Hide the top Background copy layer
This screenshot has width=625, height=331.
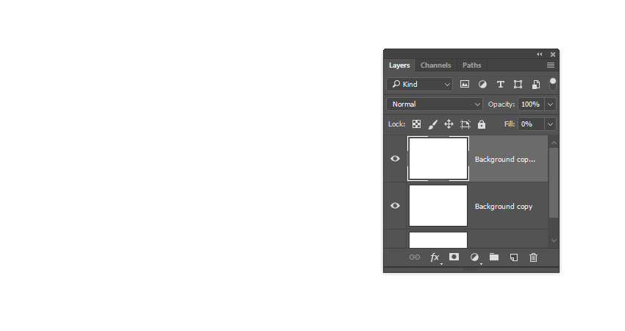tap(395, 159)
